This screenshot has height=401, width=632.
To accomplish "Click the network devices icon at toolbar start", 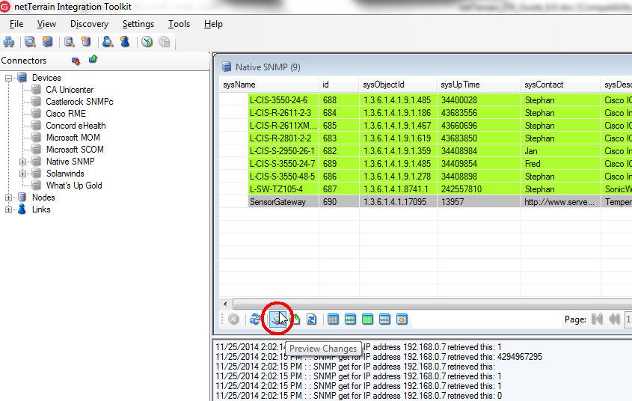I will [x=9, y=42].
